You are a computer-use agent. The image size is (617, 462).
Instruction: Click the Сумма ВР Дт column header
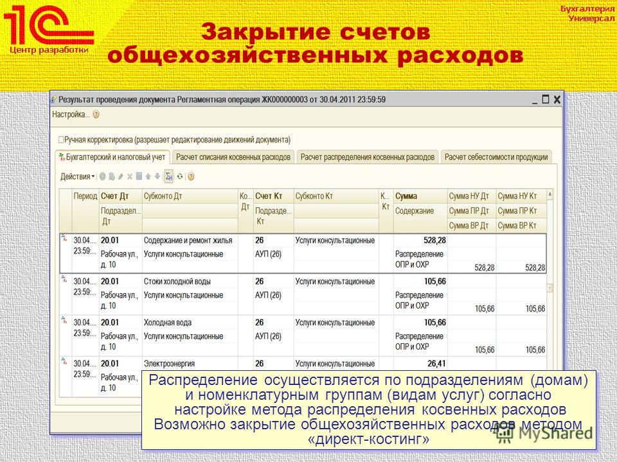[x=472, y=225]
